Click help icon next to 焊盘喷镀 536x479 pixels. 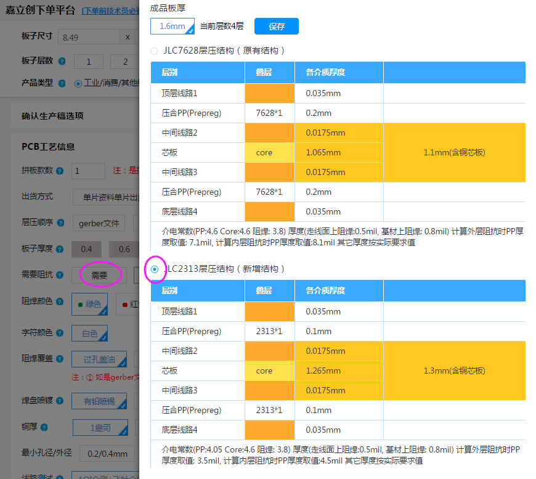[x=62, y=401]
